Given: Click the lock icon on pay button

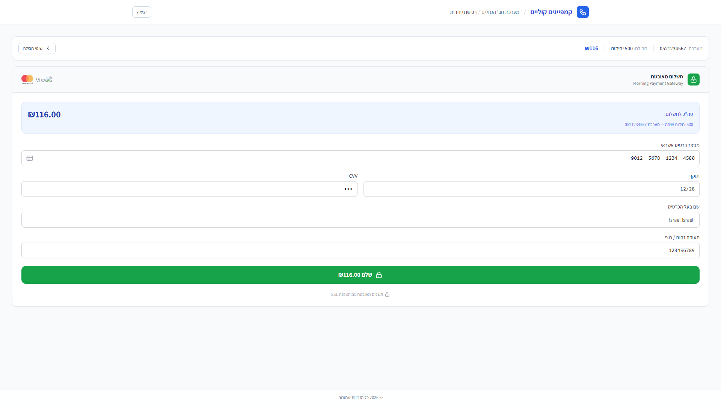Looking at the screenshot, I should [x=379, y=275].
